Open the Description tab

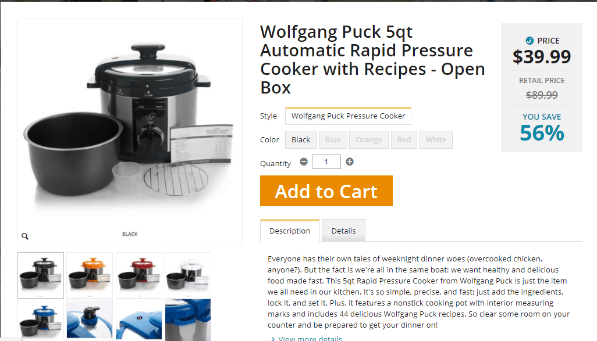290,231
